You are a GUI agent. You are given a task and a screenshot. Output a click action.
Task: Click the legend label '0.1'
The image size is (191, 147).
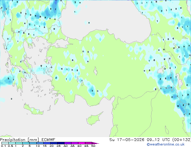point(3,146)
